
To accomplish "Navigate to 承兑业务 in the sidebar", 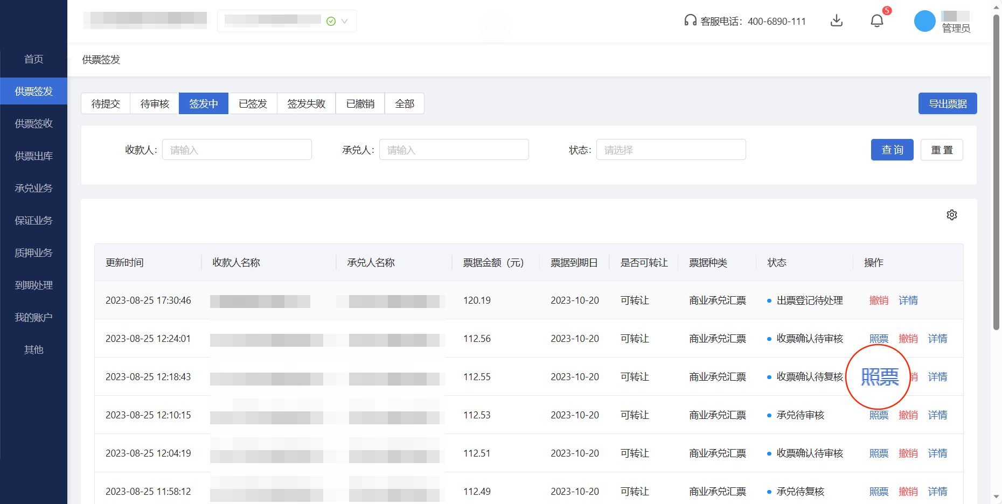I will [x=33, y=188].
